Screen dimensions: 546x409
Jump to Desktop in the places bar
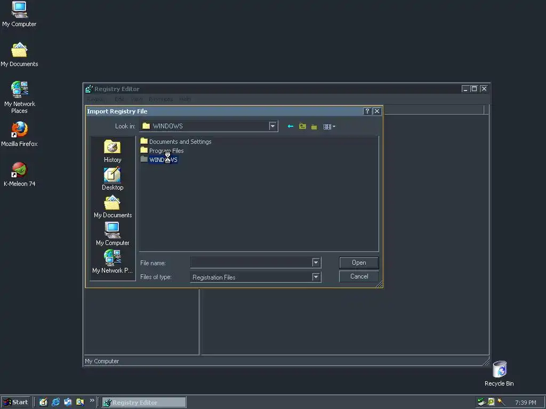point(113,179)
